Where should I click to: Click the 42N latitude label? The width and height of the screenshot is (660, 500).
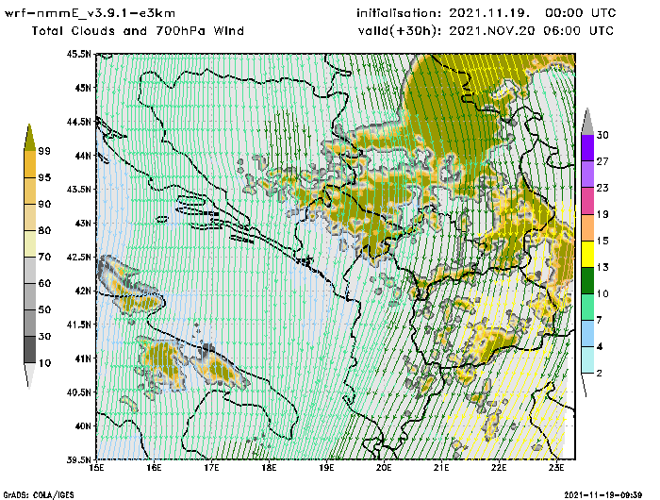pyautogui.click(x=83, y=291)
